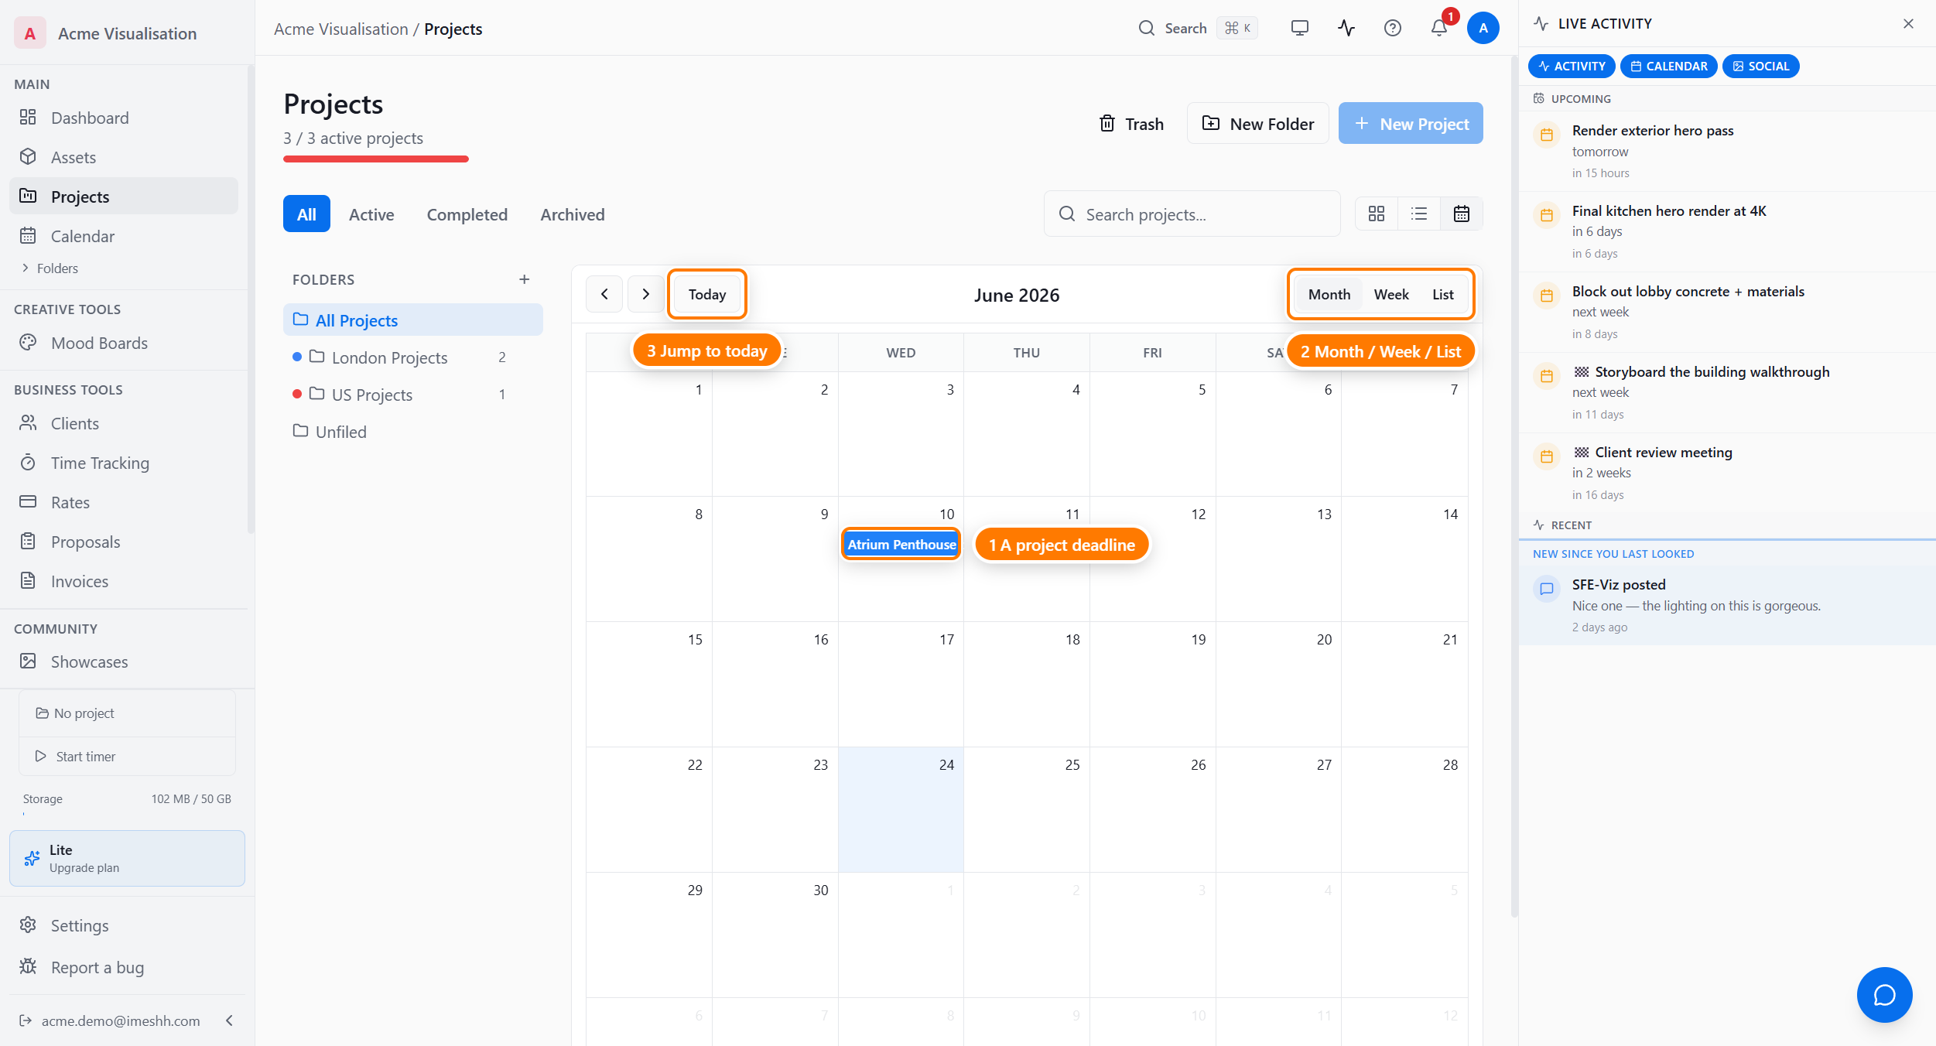The width and height of the screenshot is (1936, 1046).
Task: Select All Projects folder
Action: pos(413,320)
